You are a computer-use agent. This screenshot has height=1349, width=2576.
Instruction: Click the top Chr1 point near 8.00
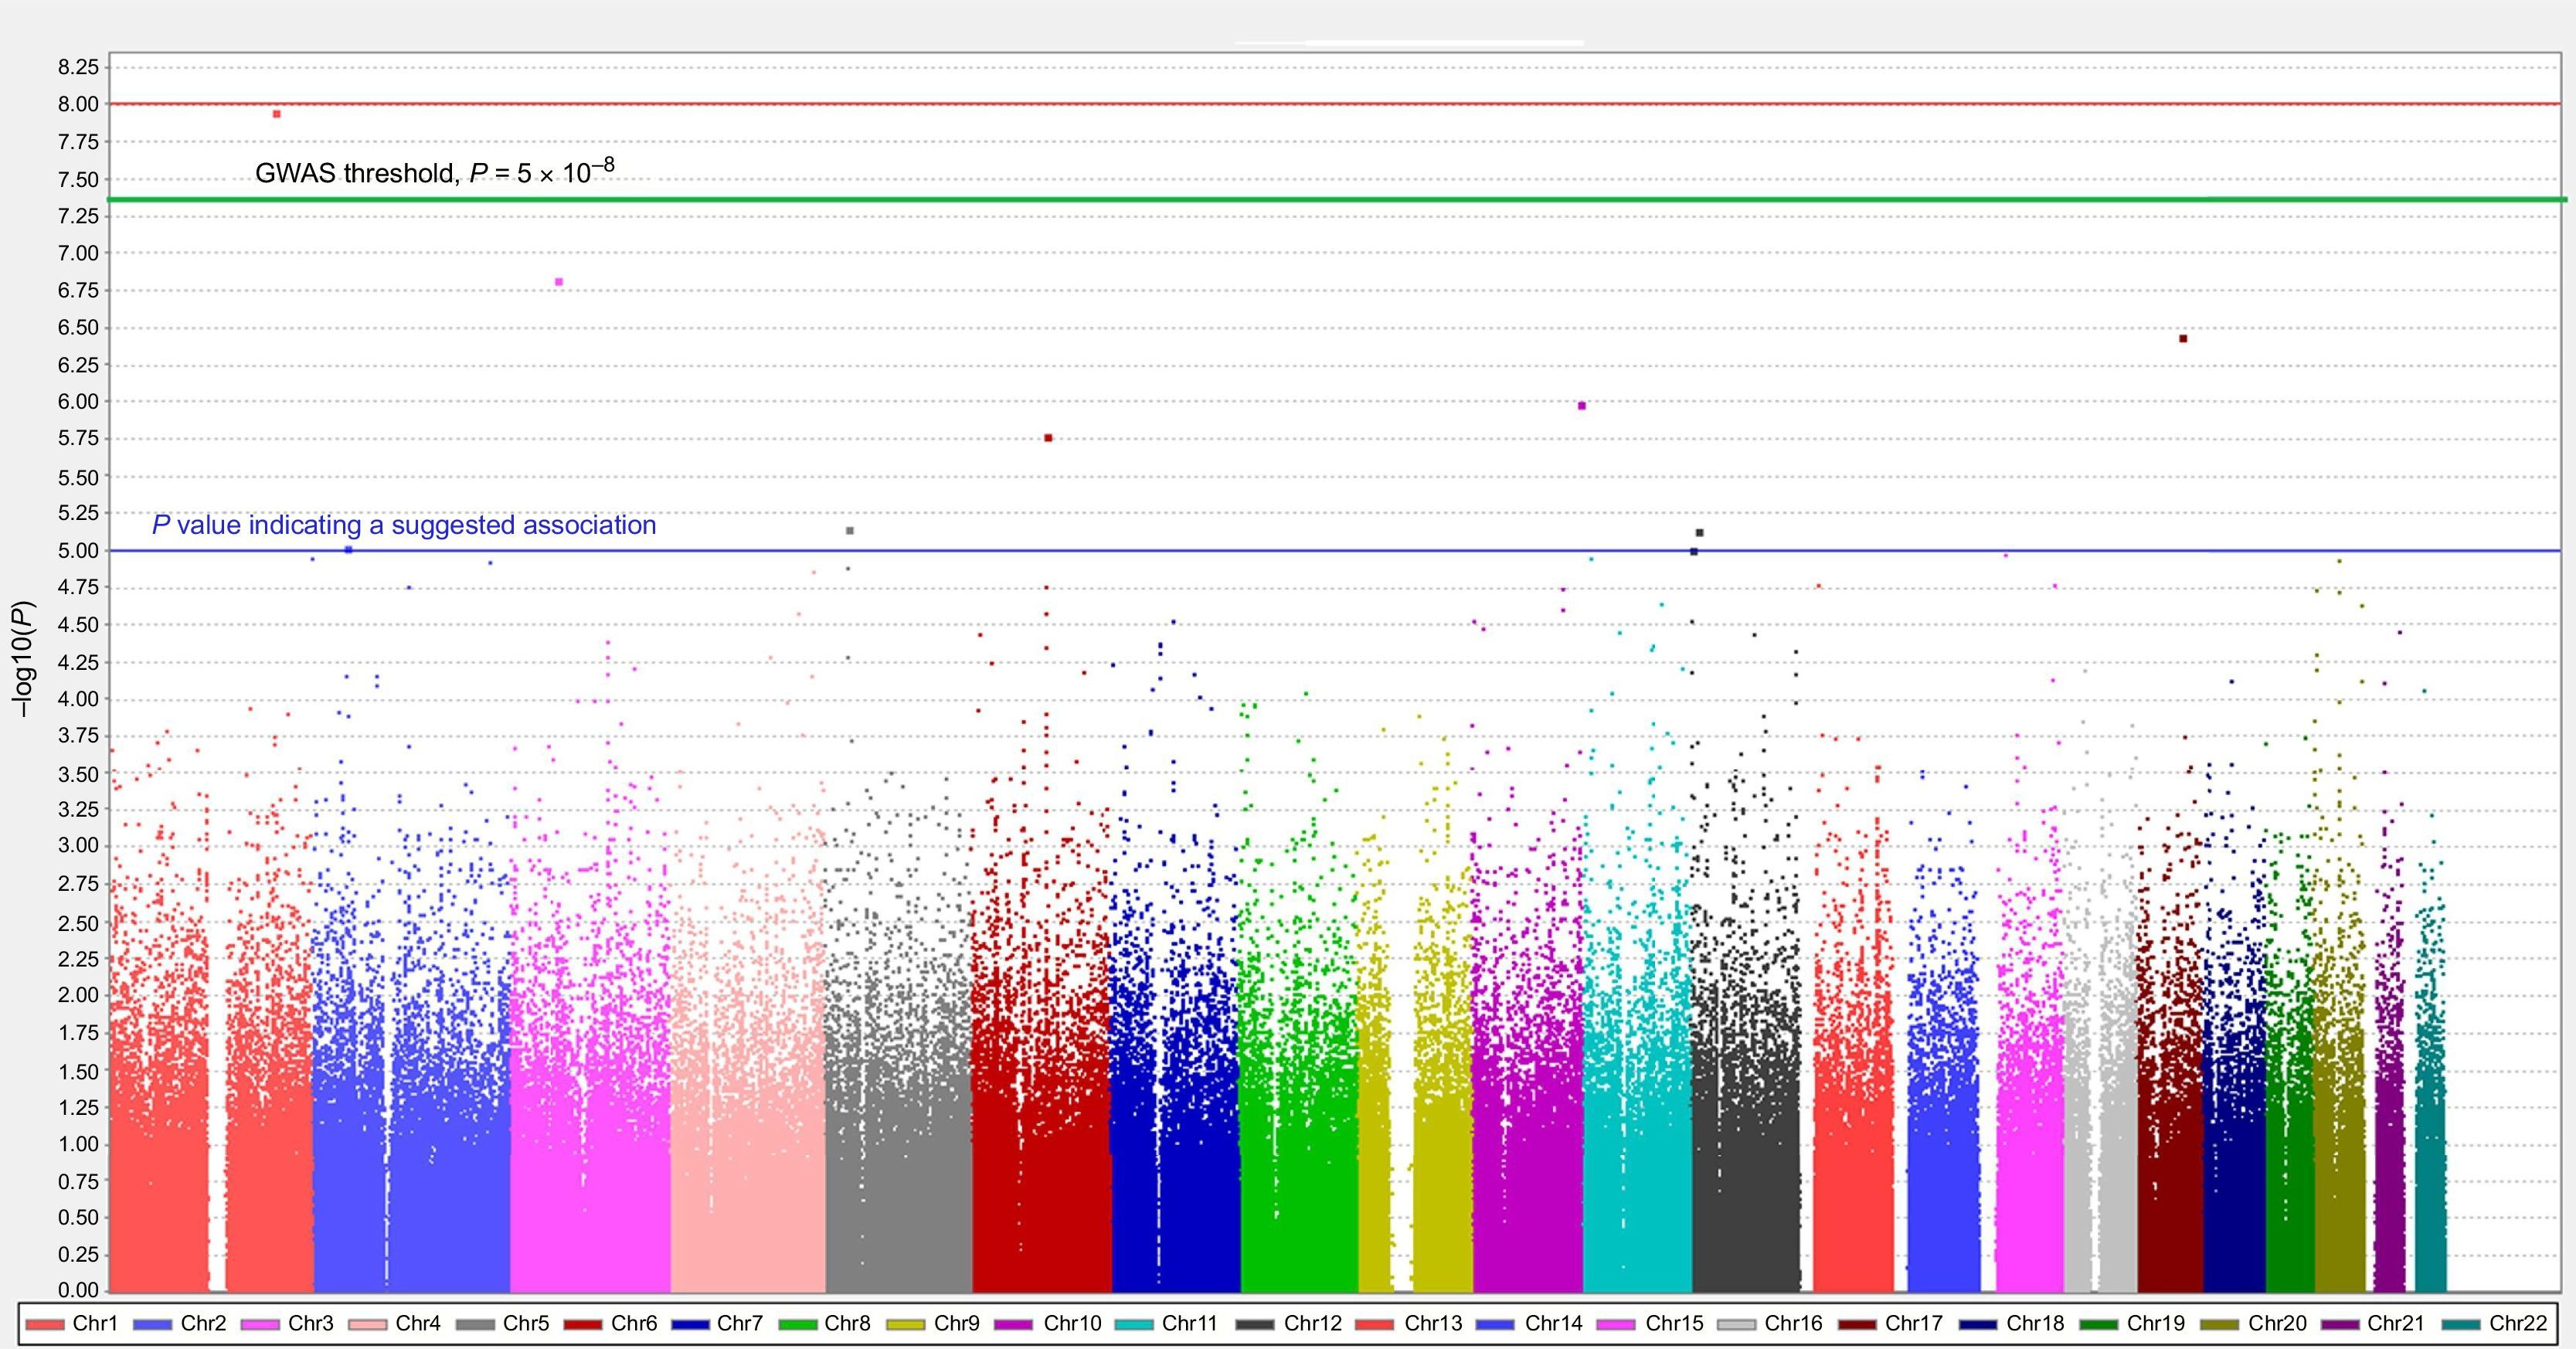277,114
